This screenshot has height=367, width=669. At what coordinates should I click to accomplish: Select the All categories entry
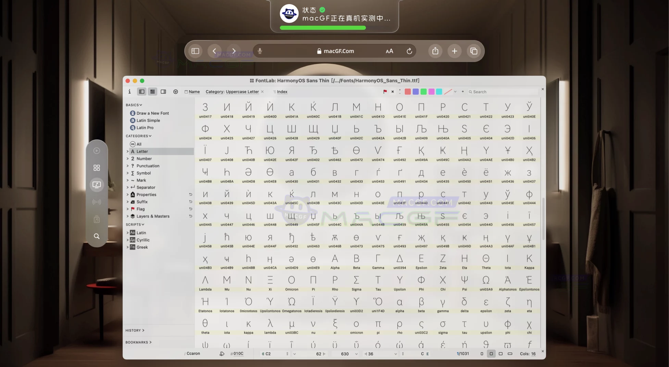pos(138,144)
